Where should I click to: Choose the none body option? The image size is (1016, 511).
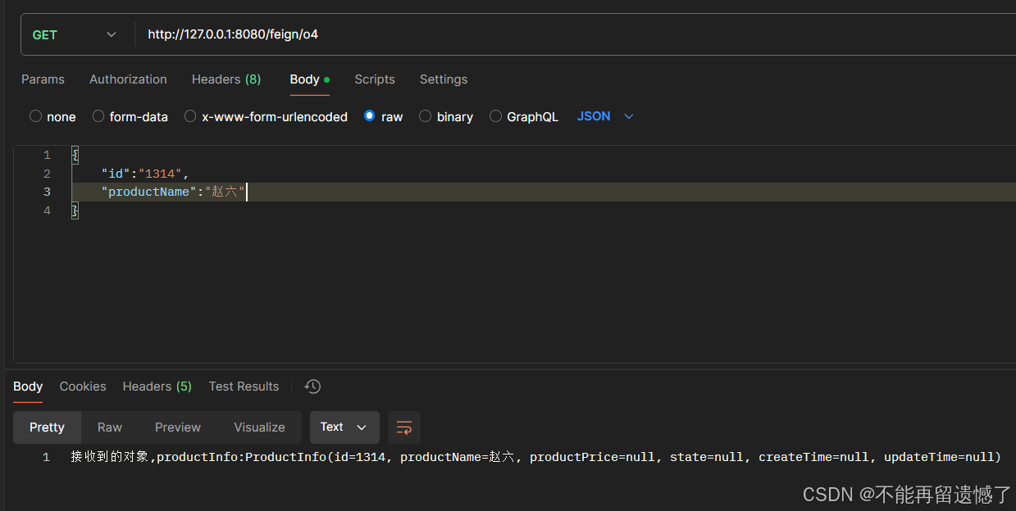(35, 116)
